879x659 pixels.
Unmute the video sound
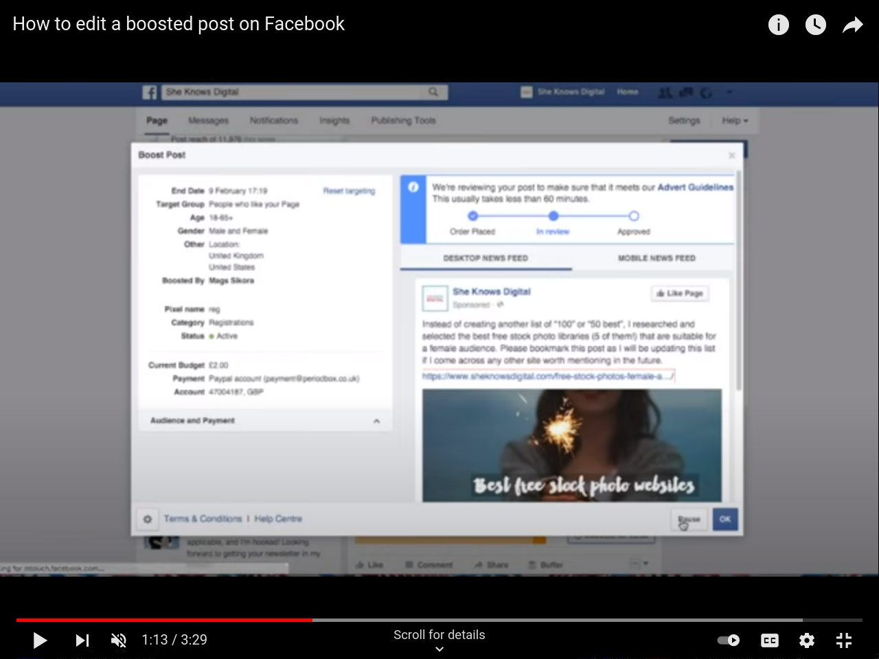(x=119, y=640)
